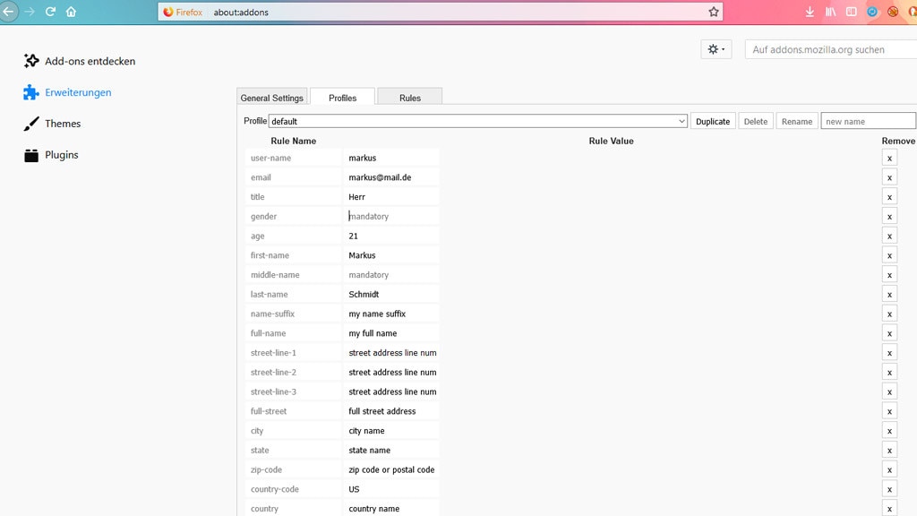Click the browser back arrow button
The image size is (917, 516).
coord(8,12)
